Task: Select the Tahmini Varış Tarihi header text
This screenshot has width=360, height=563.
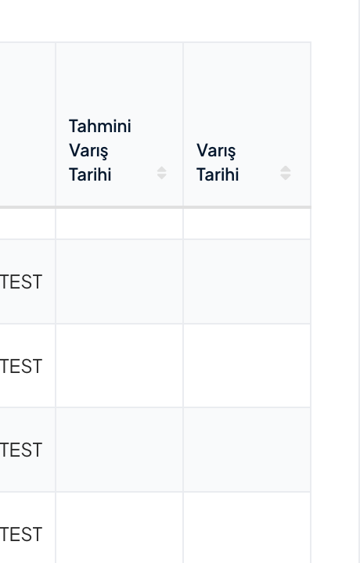Action: pos(100,150)
